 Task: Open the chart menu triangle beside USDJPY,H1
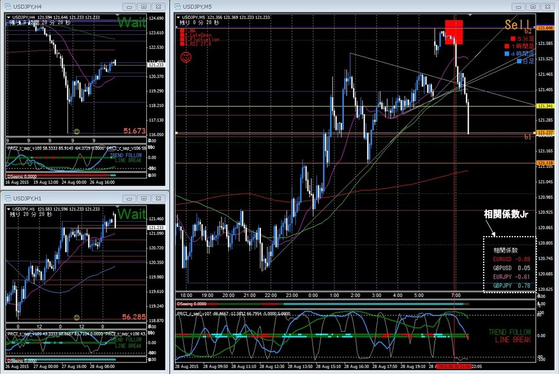point(8,209)
